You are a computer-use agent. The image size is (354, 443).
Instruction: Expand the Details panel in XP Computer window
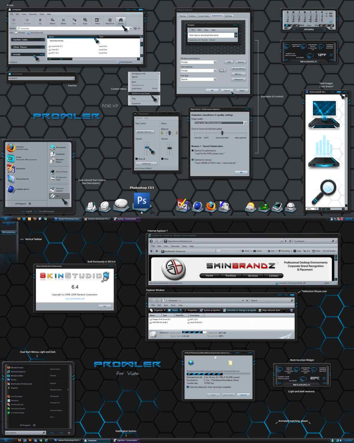[x=28, y=54]
